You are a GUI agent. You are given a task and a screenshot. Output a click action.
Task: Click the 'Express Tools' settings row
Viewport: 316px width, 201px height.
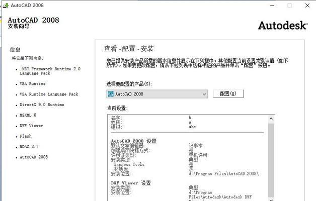point(129,164)
